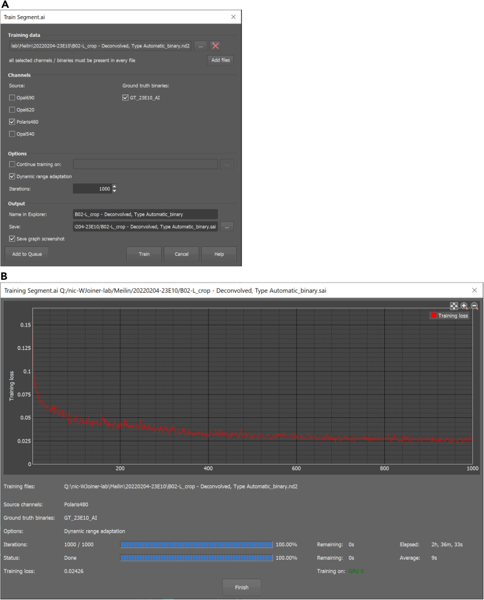Click the Name in Explorer field
Image resolution: width=484 pixels, height=600 pixels.
click(x=145, y=214)
